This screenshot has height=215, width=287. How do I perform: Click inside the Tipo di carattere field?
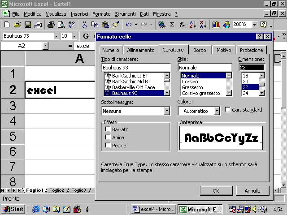click(x=136, y=68)
